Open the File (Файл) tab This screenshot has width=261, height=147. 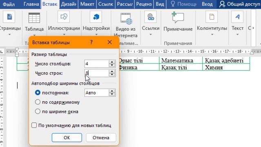(9, 4)
